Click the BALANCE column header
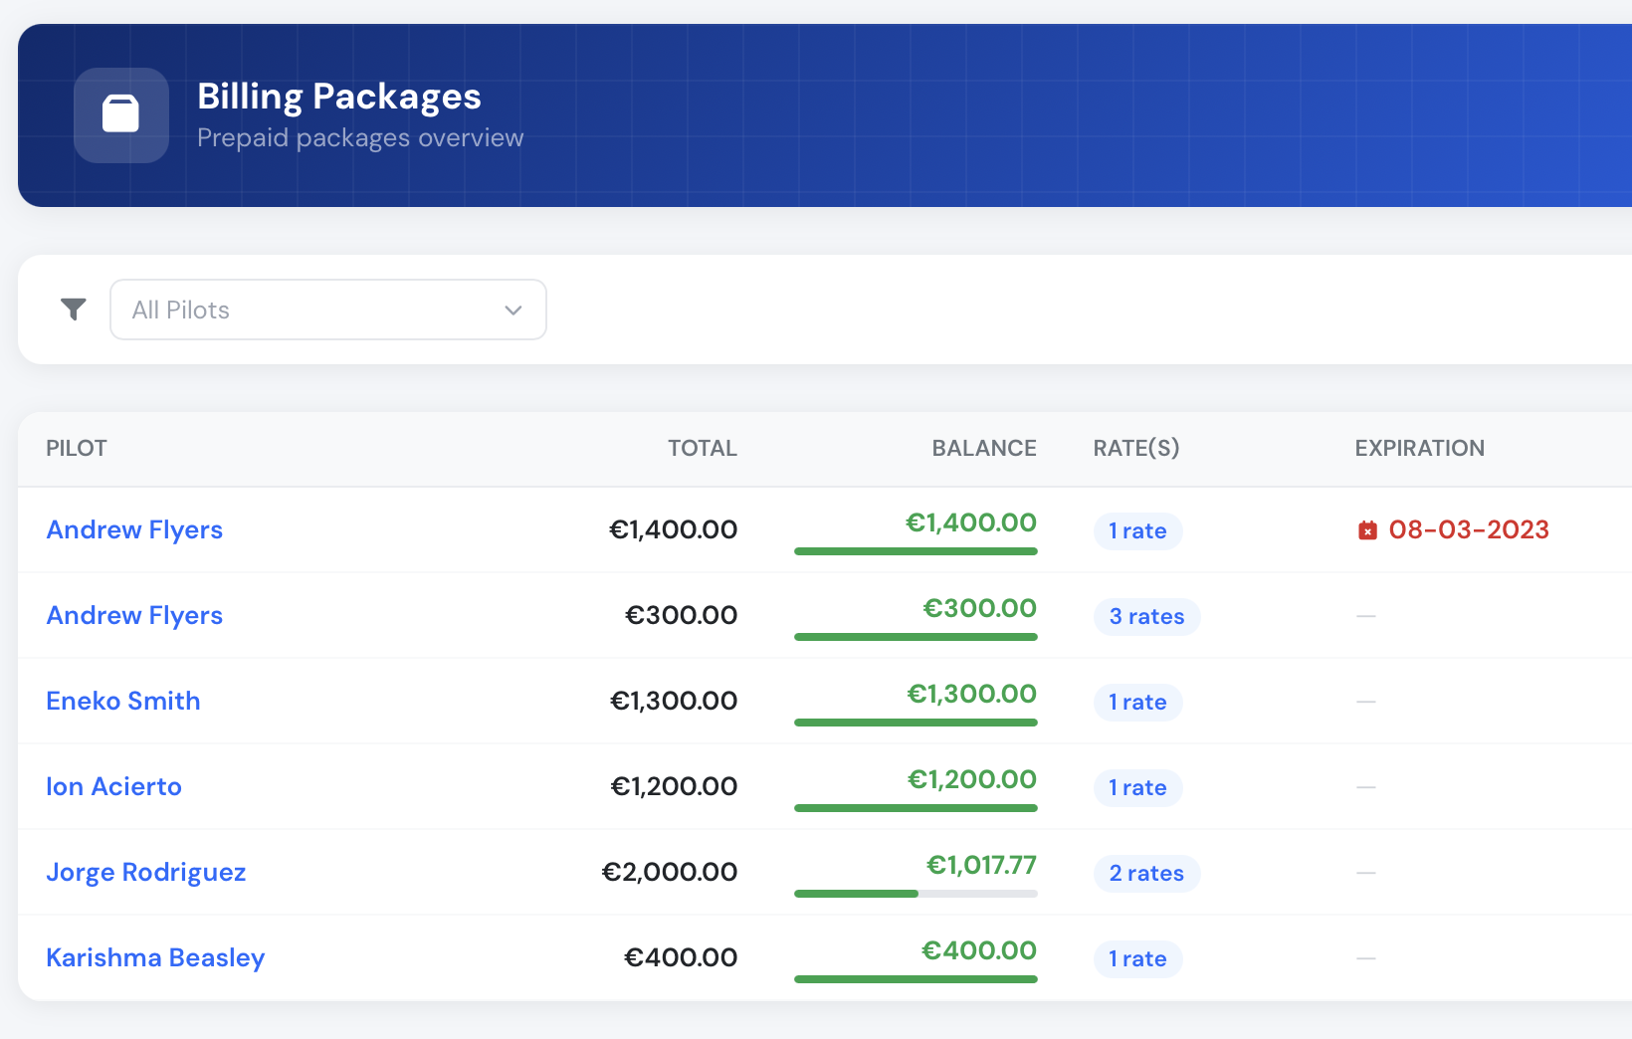Screen dimensions: 1632x1039 point(984,448)
